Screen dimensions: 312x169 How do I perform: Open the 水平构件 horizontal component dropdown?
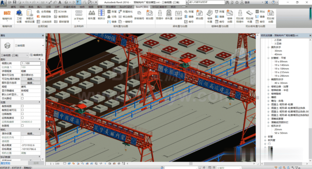coord(79,16)
